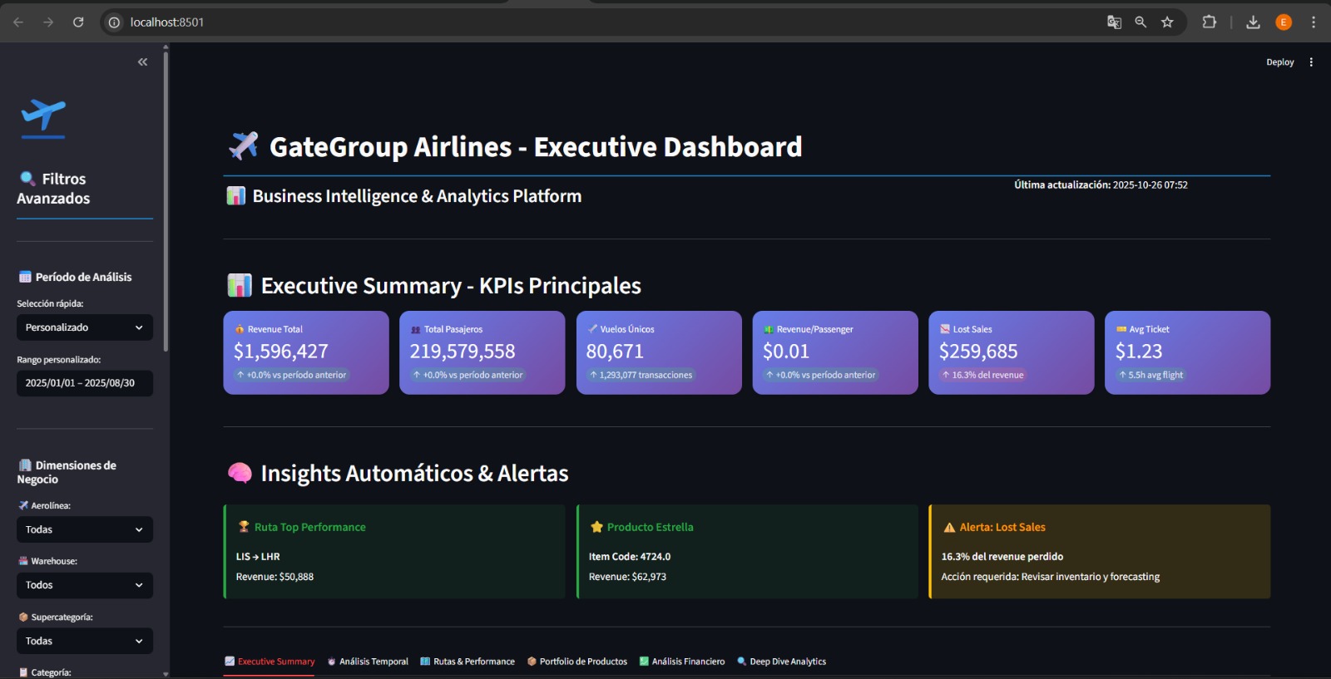The image size is (1331, 679).
Task: Click the Avg Ticket value $1.23
Action: [1139, 352]
